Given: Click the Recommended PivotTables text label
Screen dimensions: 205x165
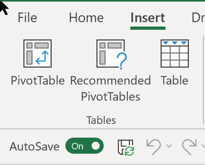Looking at the screenshot, I should point(111,89).
